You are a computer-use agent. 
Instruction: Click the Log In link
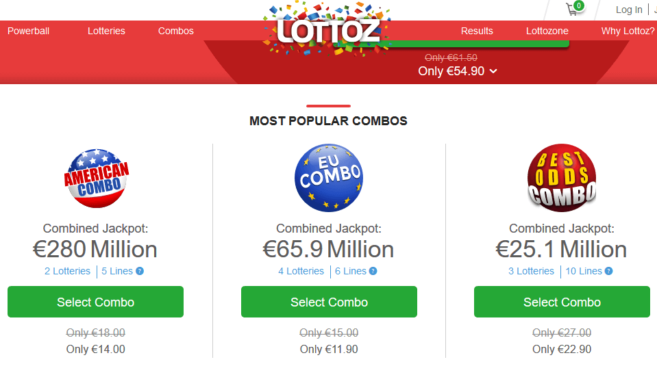pyautogui.click(x=629, y=10)
